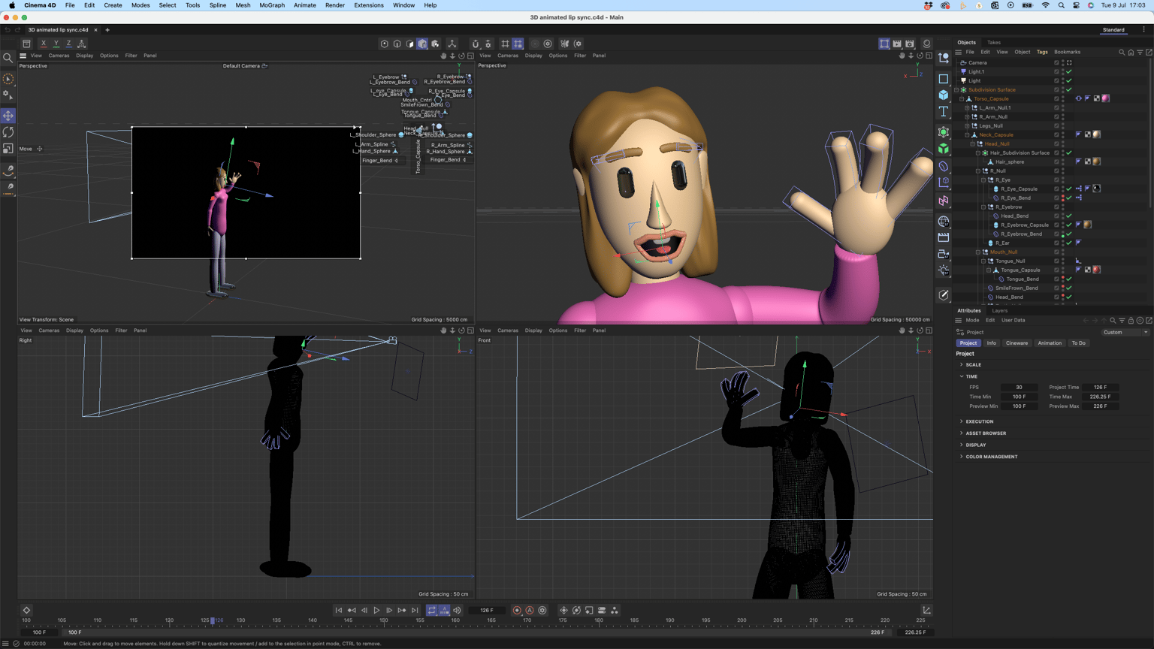This screenshot has width=1154, height=649.
Task: Go to end of animation
Action: tap(415, 611)
